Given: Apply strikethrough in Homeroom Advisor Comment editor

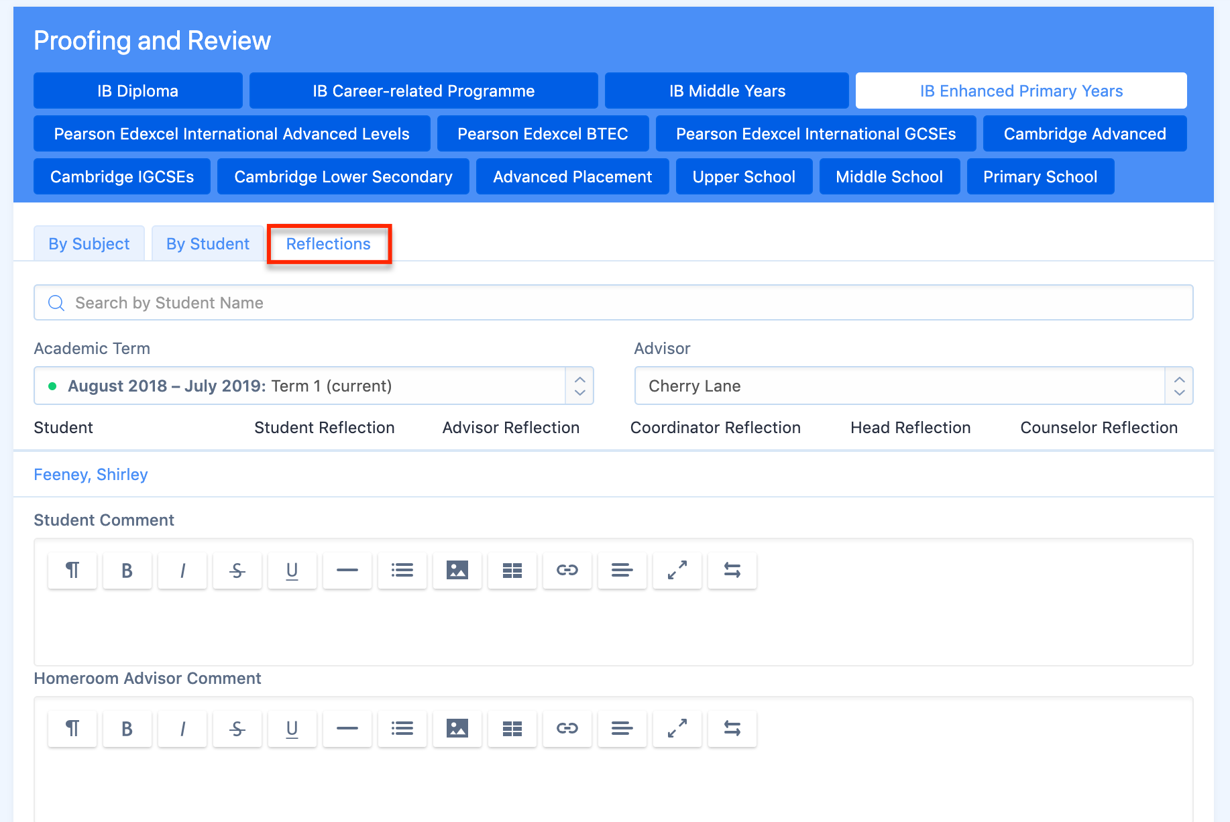Looking at the screenshot, I should click(237, 729).
